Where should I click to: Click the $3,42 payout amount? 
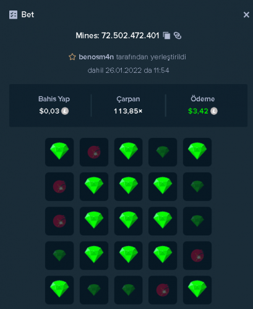(x=198, y=111)
